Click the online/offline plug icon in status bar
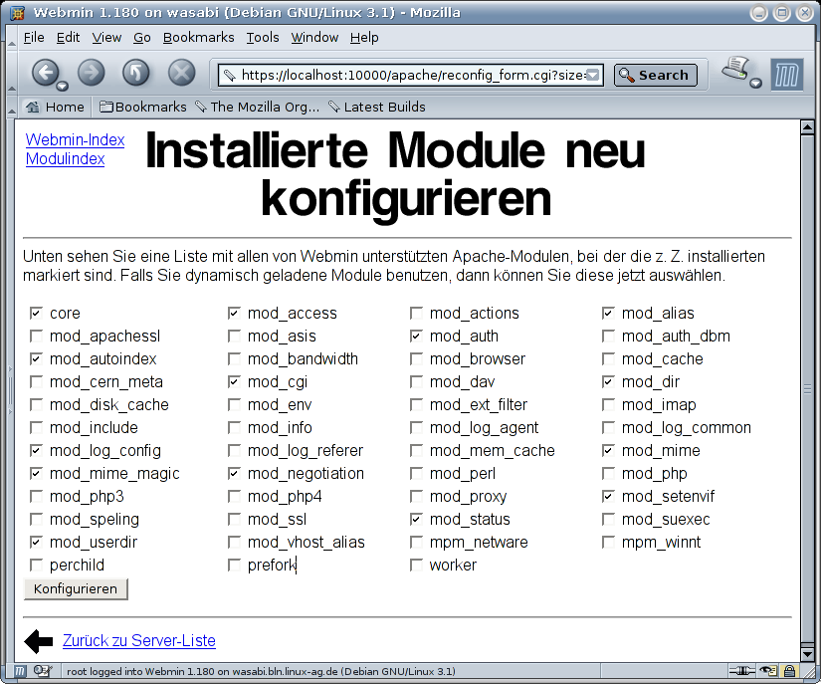The image size is (821, 684). (x=741, y=671)
